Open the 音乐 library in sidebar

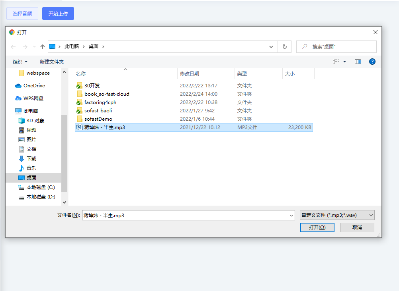[x=31, y=168]
